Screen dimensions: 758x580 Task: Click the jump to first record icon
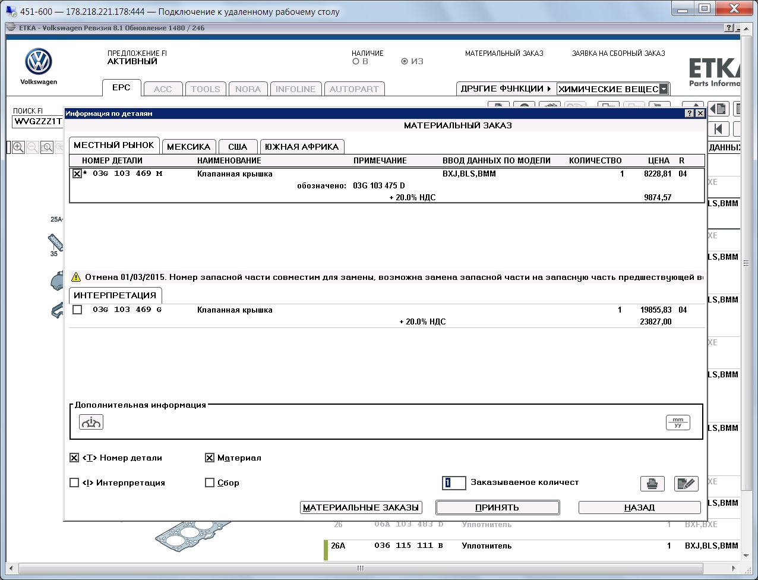pyautogui.click(x=718, y=129)
